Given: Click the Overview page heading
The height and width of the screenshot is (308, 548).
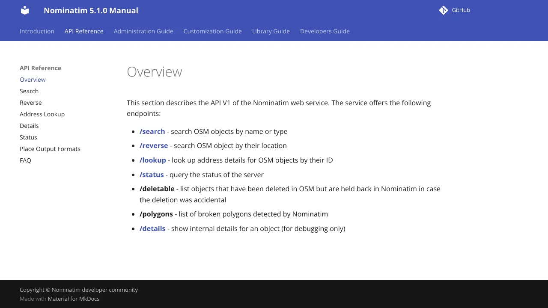Looking at the screenshot, I should 155,72.
